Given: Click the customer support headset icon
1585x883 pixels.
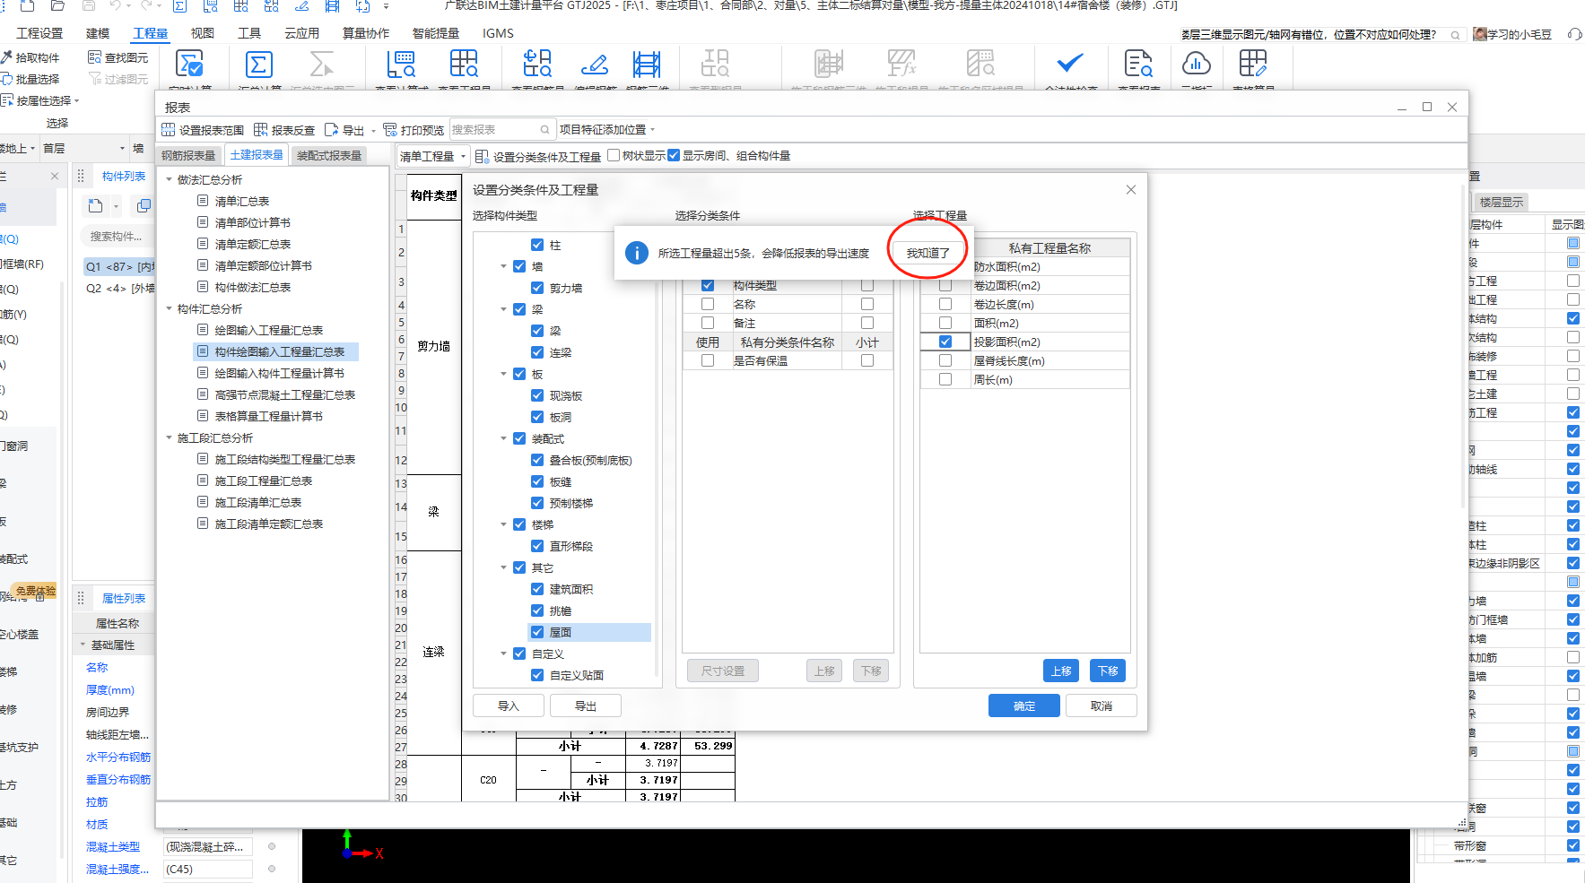Looking at the screenshot, I should 1575,34.
